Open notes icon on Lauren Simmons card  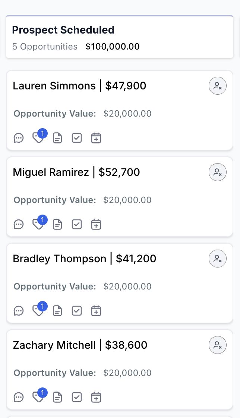57,138
